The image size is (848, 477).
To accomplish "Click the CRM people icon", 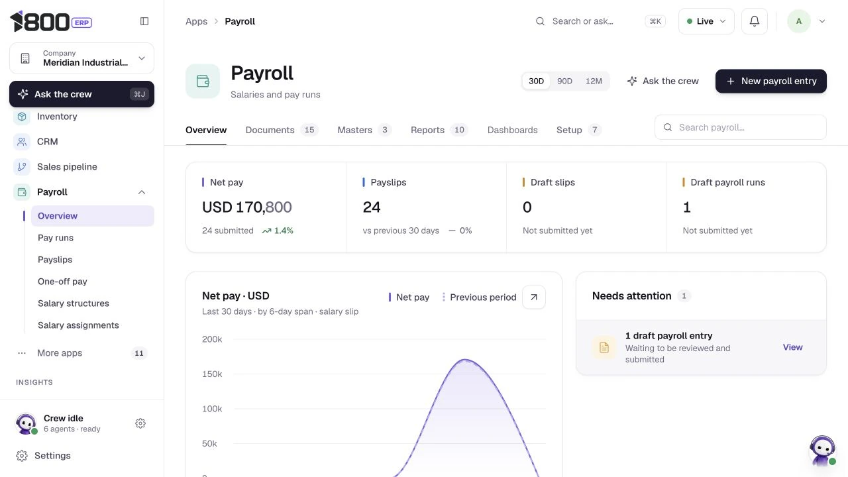I will coord(22,142).
